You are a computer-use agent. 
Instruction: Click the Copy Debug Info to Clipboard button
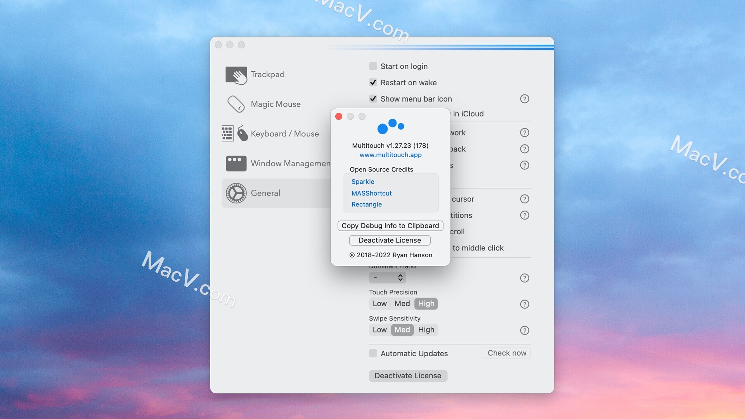(390, 226)
